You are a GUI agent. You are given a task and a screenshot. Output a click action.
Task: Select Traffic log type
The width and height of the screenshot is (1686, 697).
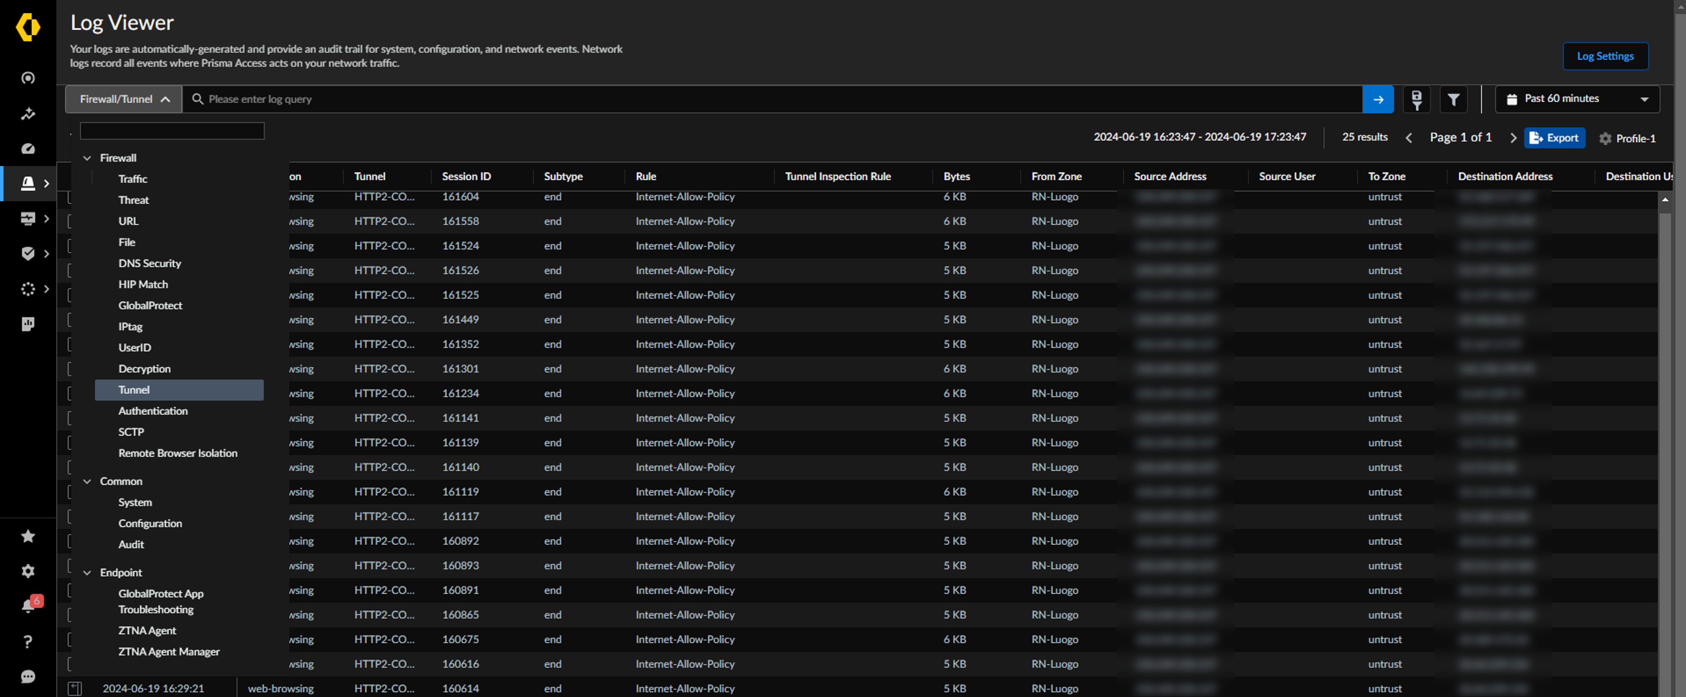133,179
